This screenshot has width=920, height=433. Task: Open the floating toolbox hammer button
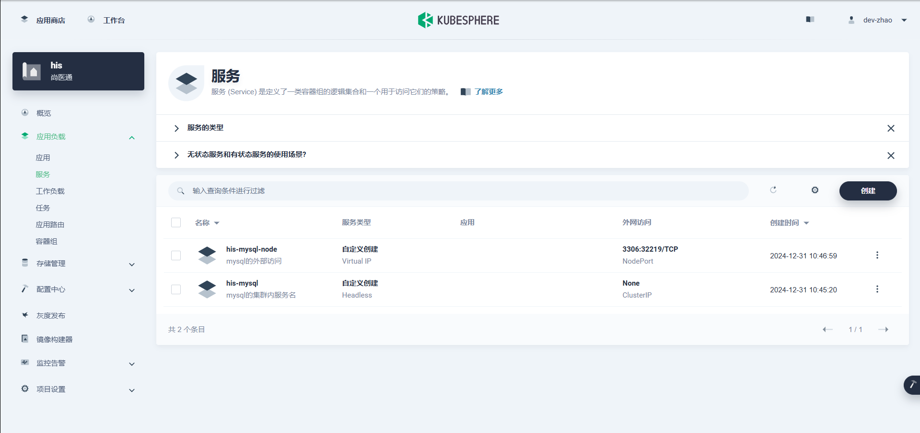tap(912, 385)
